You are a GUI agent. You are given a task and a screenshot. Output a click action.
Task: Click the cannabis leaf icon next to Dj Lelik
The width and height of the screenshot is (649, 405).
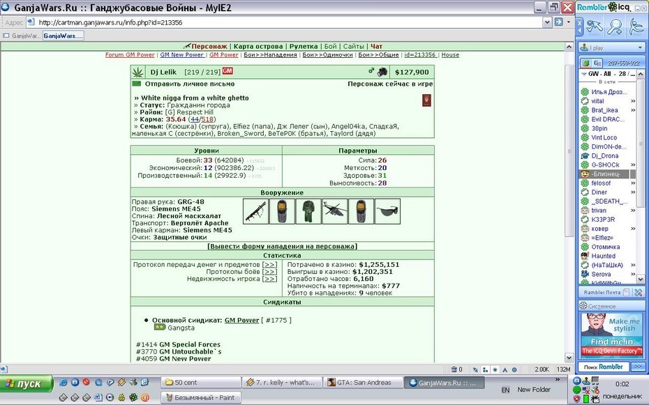tap(138, 72)
